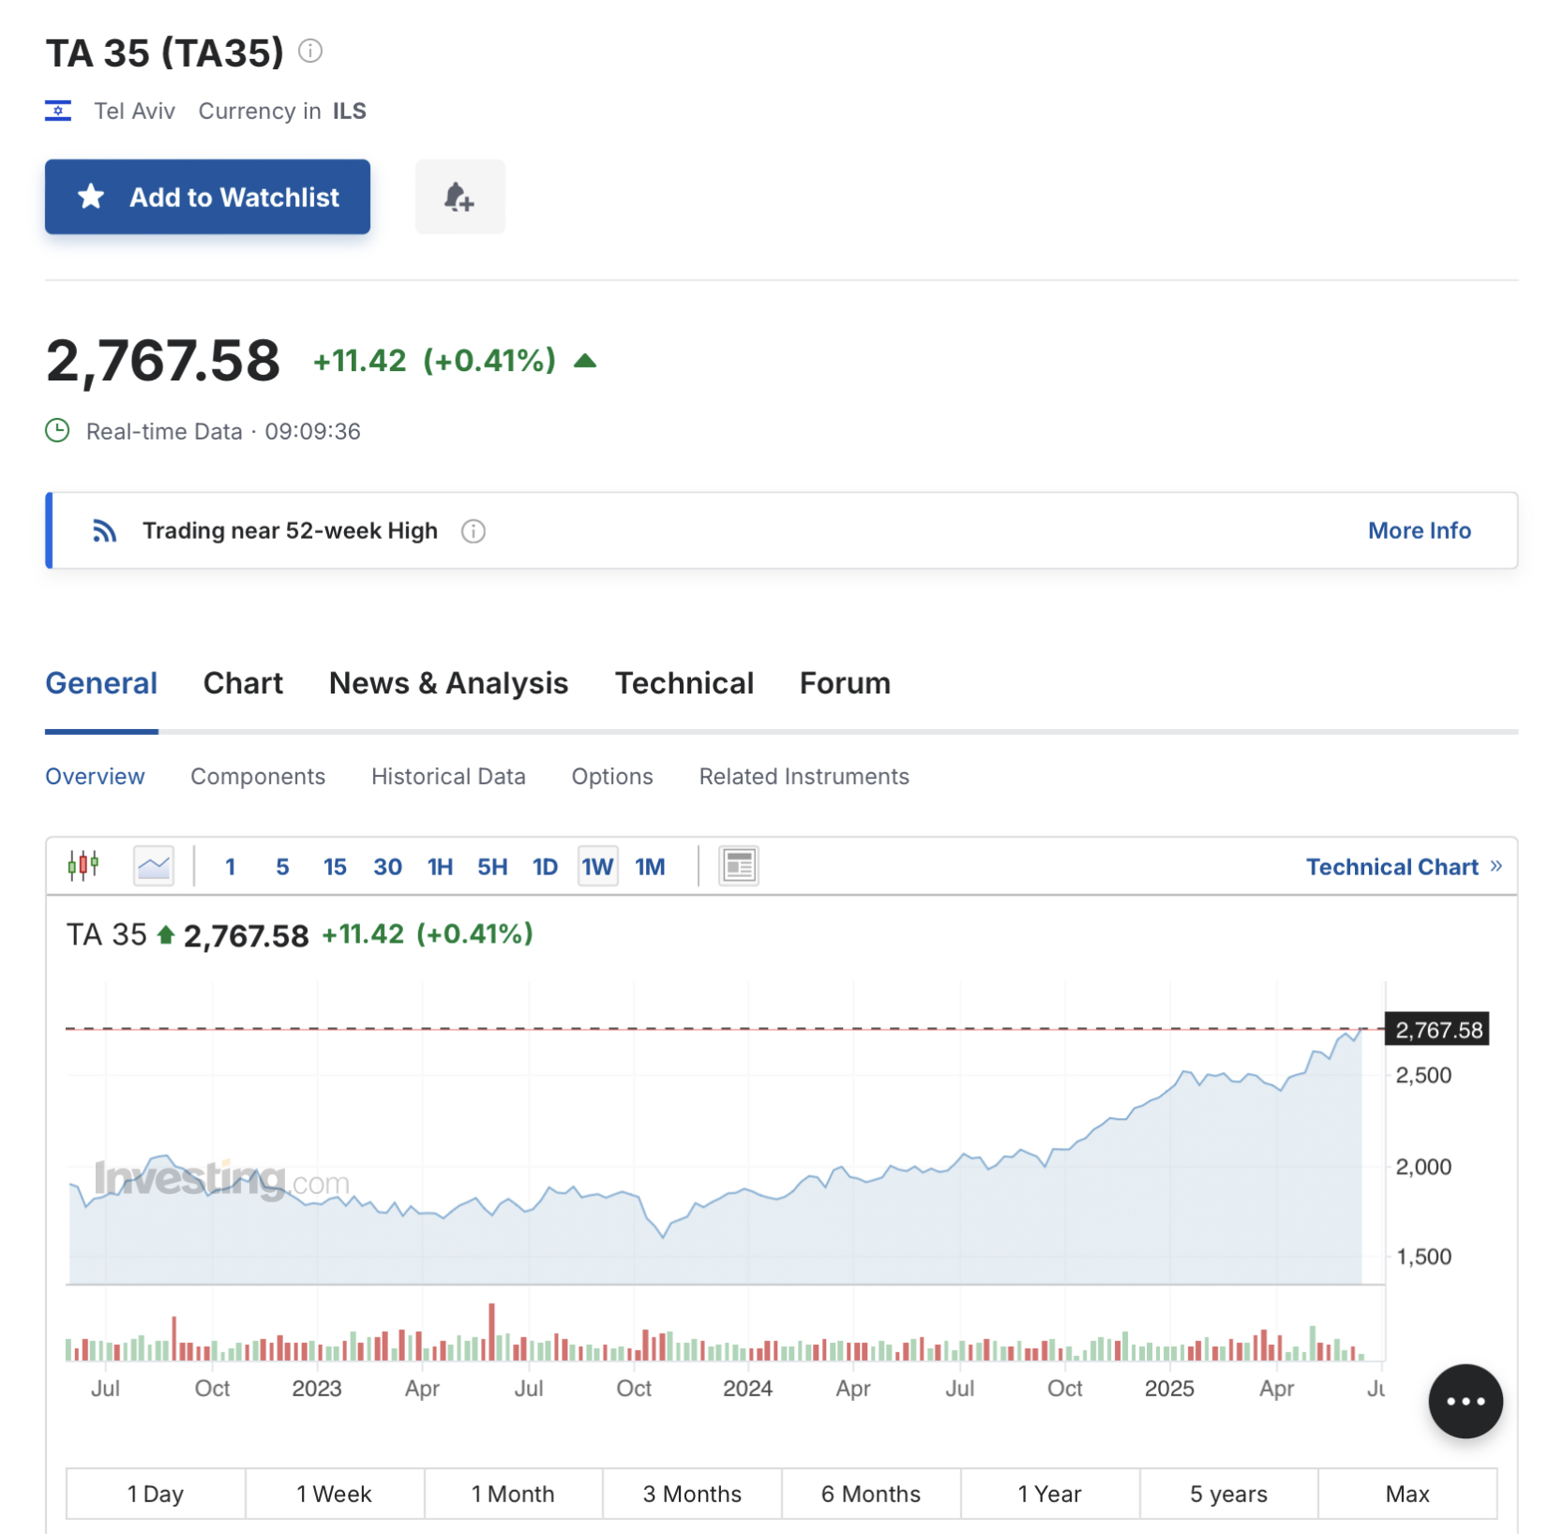1564x1534 pixels.
Task: Set chart range to 3 Months
Action: [x=692, y=1494]
